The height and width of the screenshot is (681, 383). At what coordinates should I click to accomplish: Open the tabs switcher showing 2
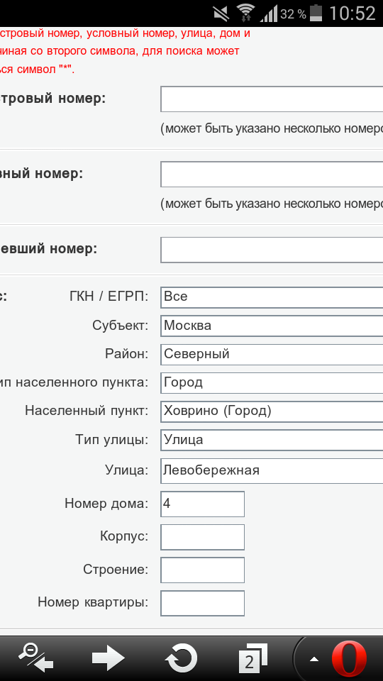coord(254,658)
